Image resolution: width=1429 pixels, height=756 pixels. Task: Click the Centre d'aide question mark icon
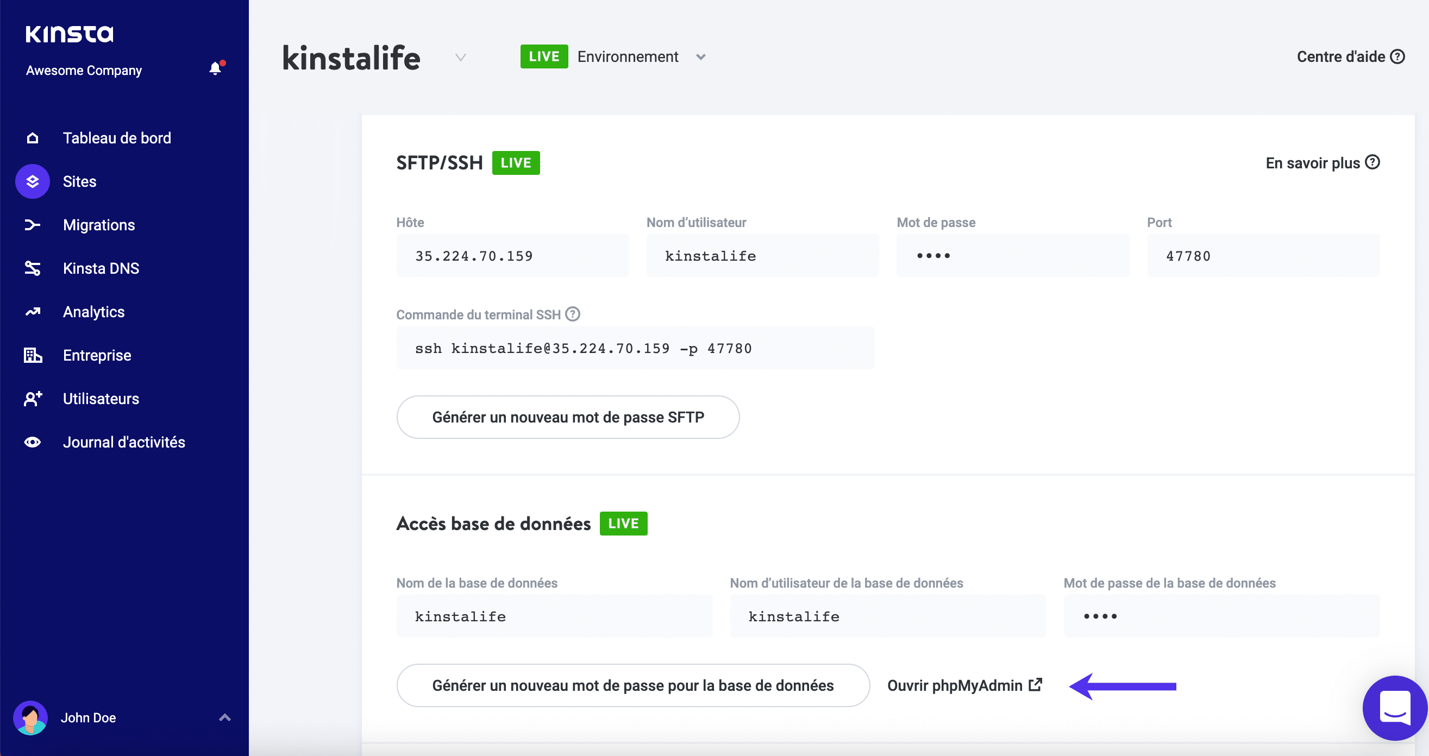pyautogui.click(x=1399, y=56)
